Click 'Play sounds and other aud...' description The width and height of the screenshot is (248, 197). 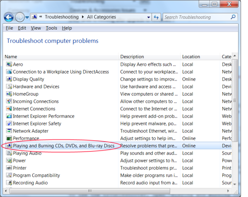(149, 153)
